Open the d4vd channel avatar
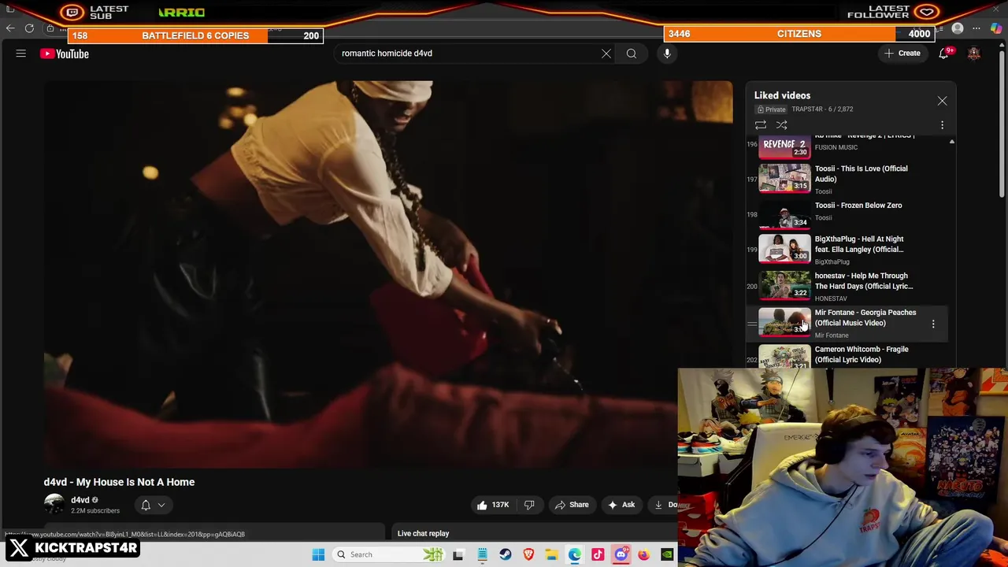1008x567 pixels. tap(54, 505)
